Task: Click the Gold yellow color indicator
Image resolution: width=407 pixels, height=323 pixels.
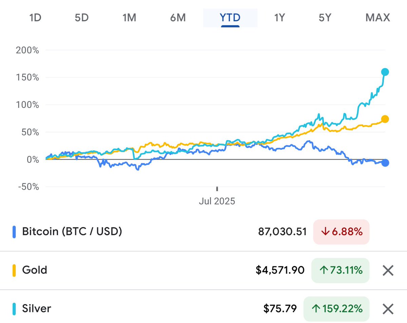Action: pyautogui.click(x=14, y=270)
